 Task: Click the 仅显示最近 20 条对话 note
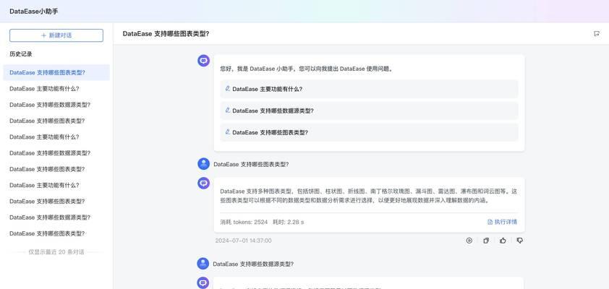56,252
